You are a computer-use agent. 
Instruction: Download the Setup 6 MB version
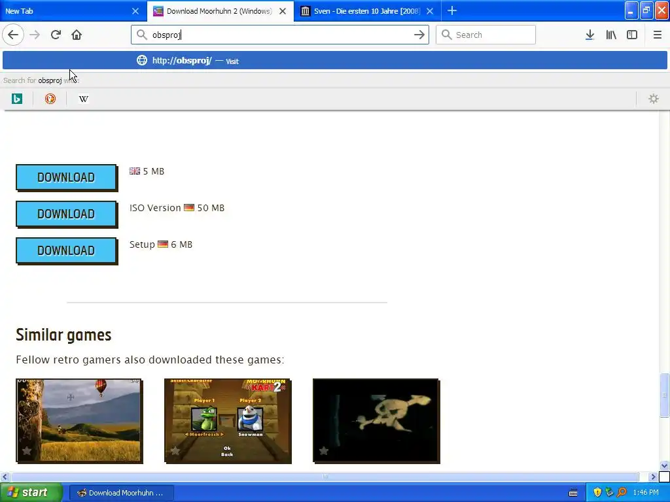66,250
